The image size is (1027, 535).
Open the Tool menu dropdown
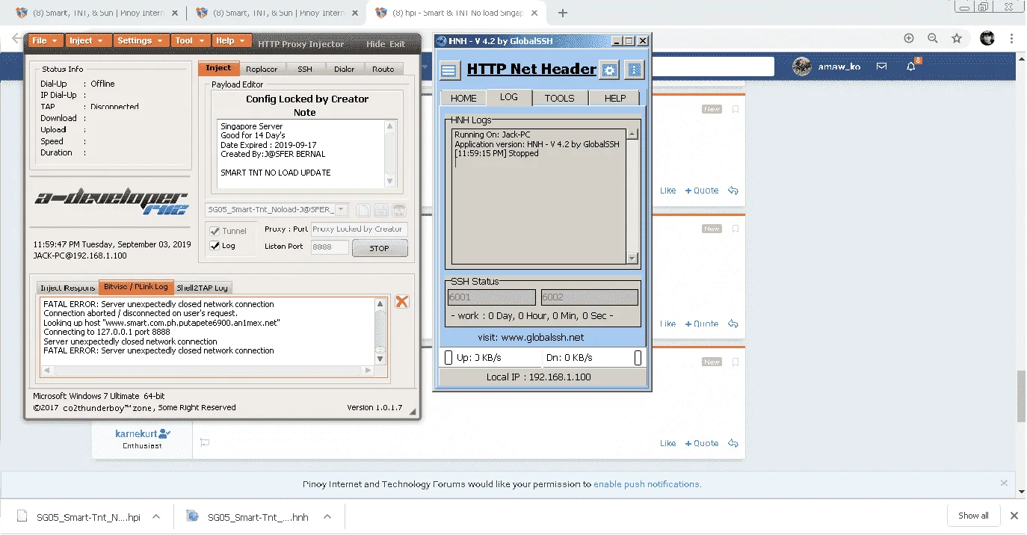[190, 41]
